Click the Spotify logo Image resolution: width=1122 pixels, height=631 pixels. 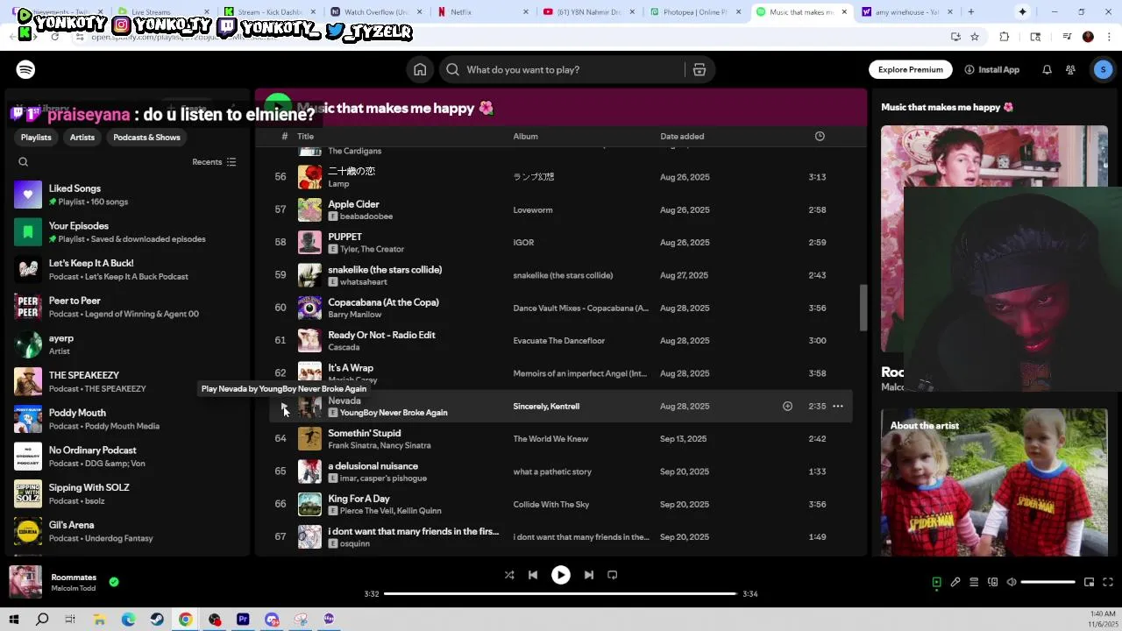pos(25,69)
